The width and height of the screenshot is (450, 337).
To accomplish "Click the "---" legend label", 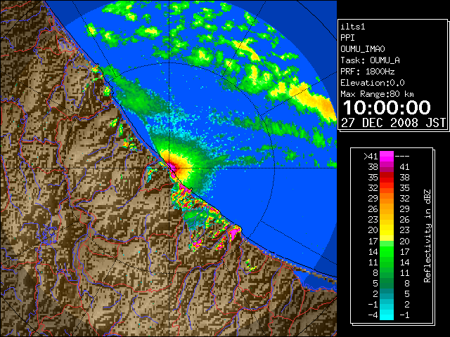I will click(402, 157).
